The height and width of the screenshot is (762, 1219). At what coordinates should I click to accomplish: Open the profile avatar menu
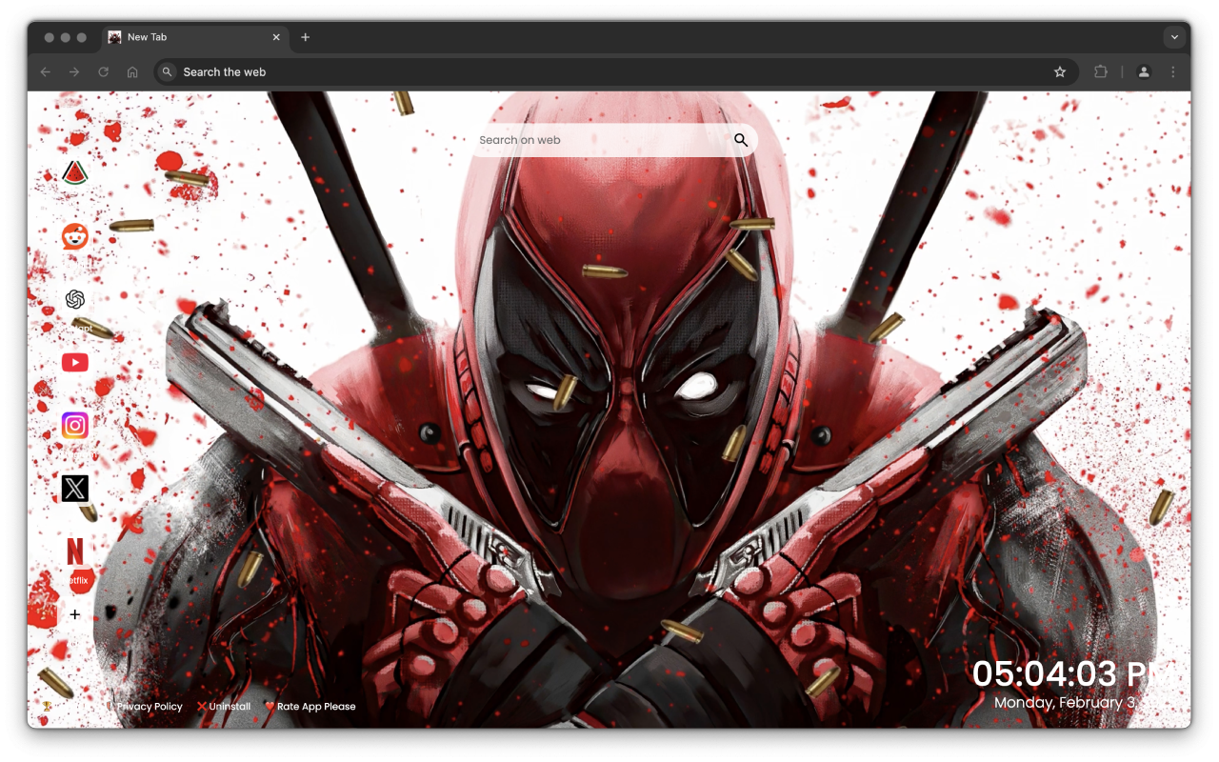[x=1144, y=71]
